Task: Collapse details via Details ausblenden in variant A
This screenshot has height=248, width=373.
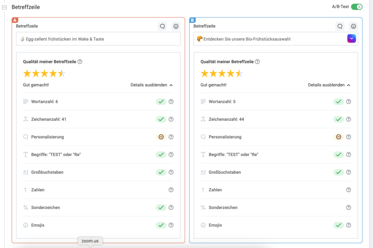Action: 152,85
